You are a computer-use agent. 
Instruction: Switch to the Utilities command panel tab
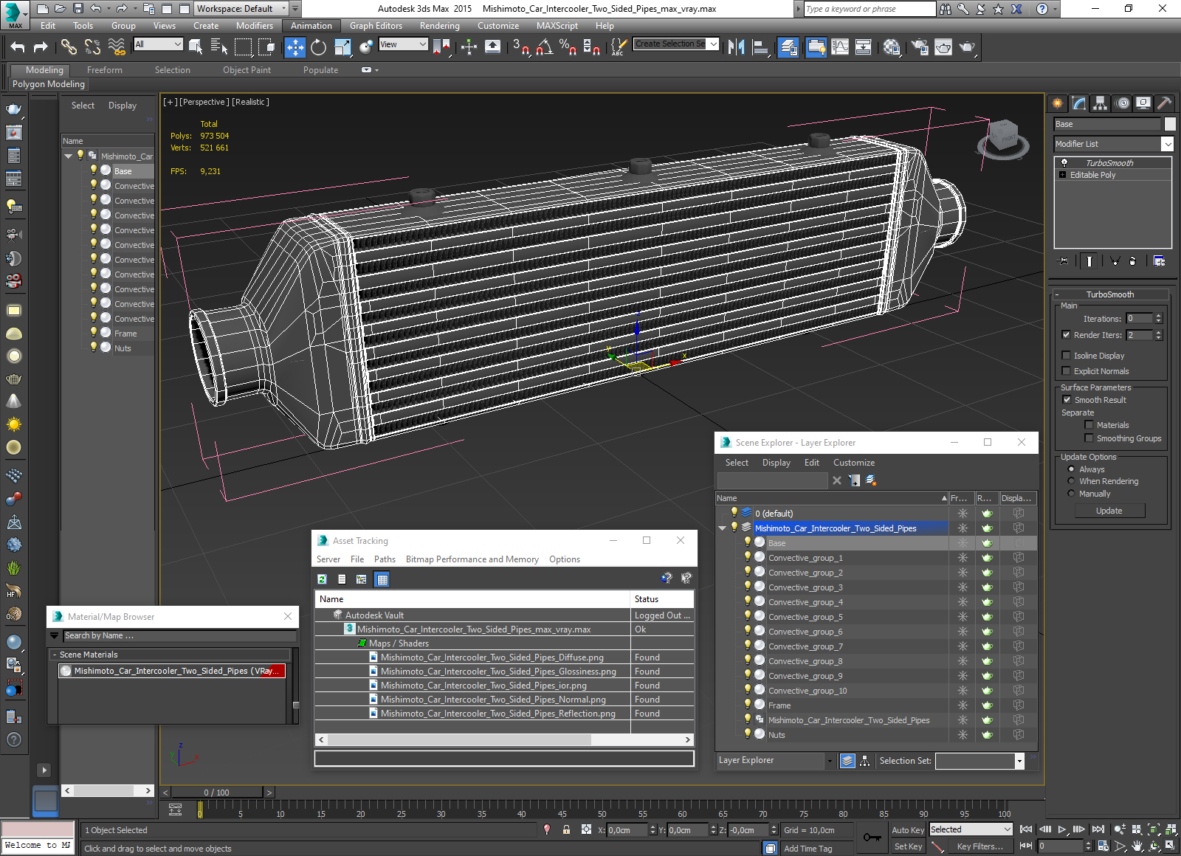[1165, 103]
